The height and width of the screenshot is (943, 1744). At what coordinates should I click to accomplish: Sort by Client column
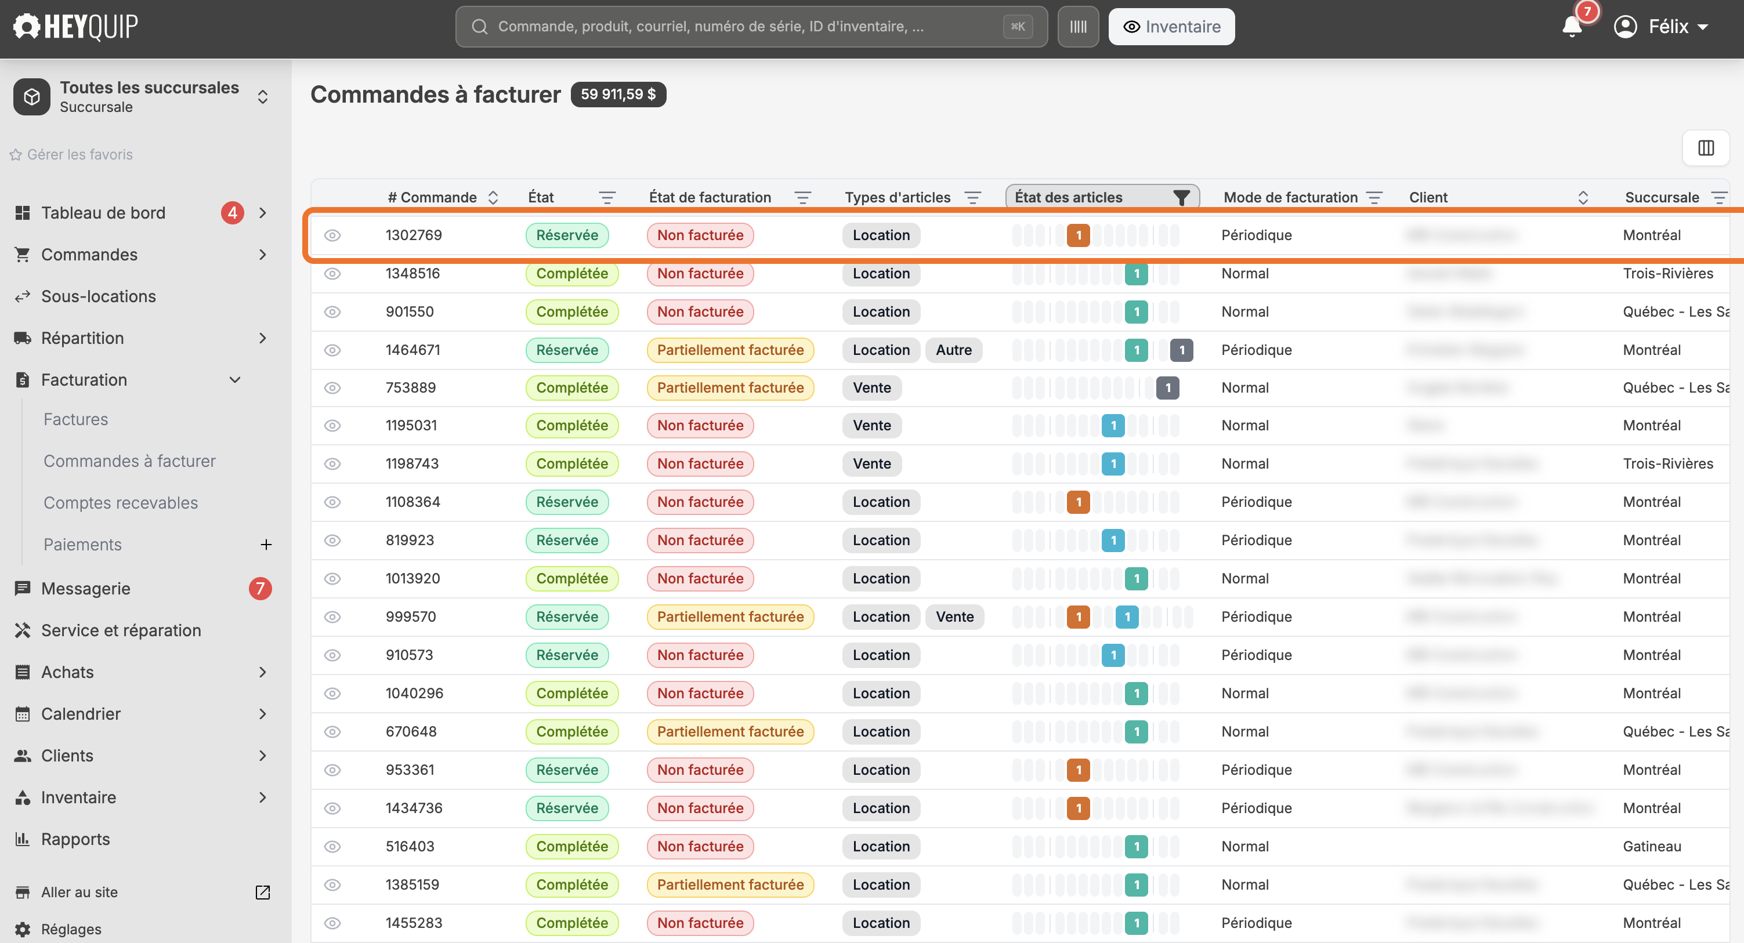[x=1583, y=197]
